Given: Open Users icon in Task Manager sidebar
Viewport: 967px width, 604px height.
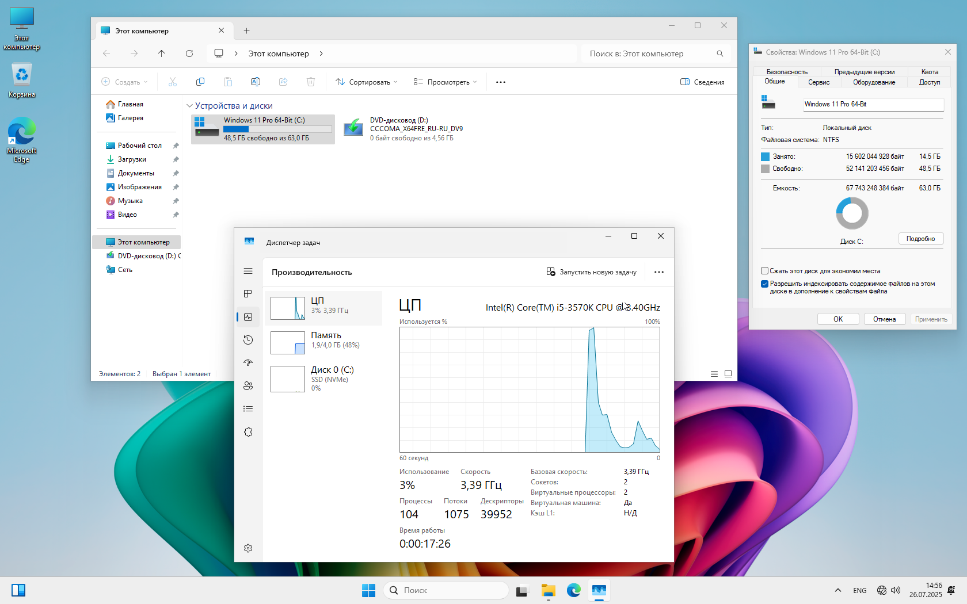Looking at the screenshot, I should pos(248,386).
